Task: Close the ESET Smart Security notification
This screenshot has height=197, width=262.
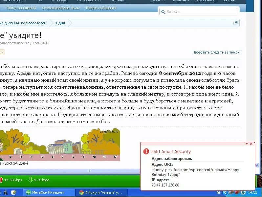Action: [x=251, y=144]
